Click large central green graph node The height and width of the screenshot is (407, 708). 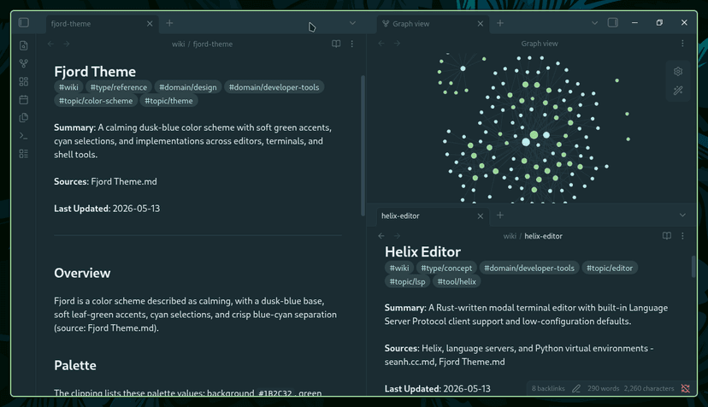point(534,134)
